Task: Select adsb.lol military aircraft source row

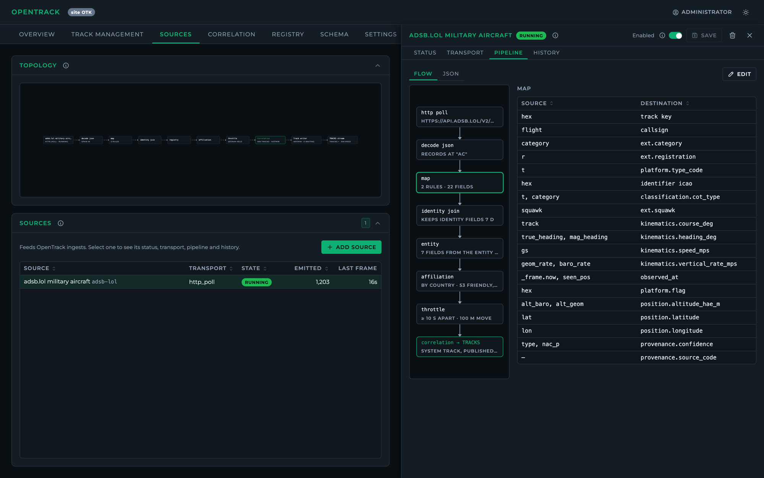Action: point(200,282)
